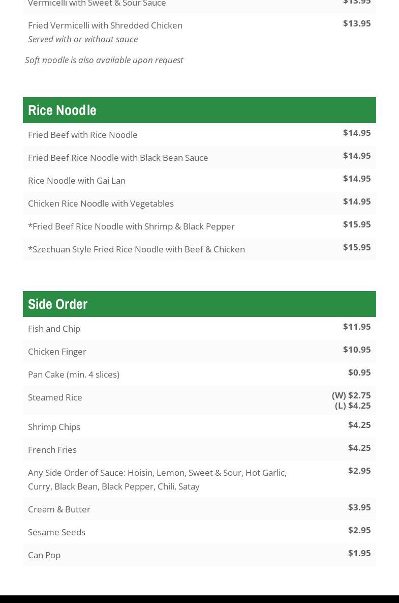Screen dimensions: 399x603
Task: Choose Szechuan Style Fried Rice Noodle item
Action: tap(199, 249)
